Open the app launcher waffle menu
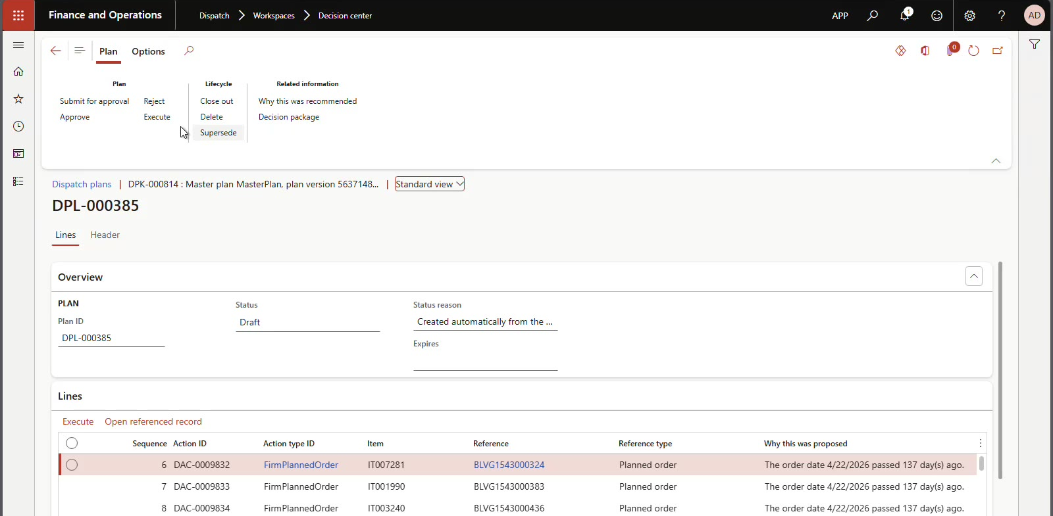The height and width of the screenshot is (516, 1053). point(18,15)
